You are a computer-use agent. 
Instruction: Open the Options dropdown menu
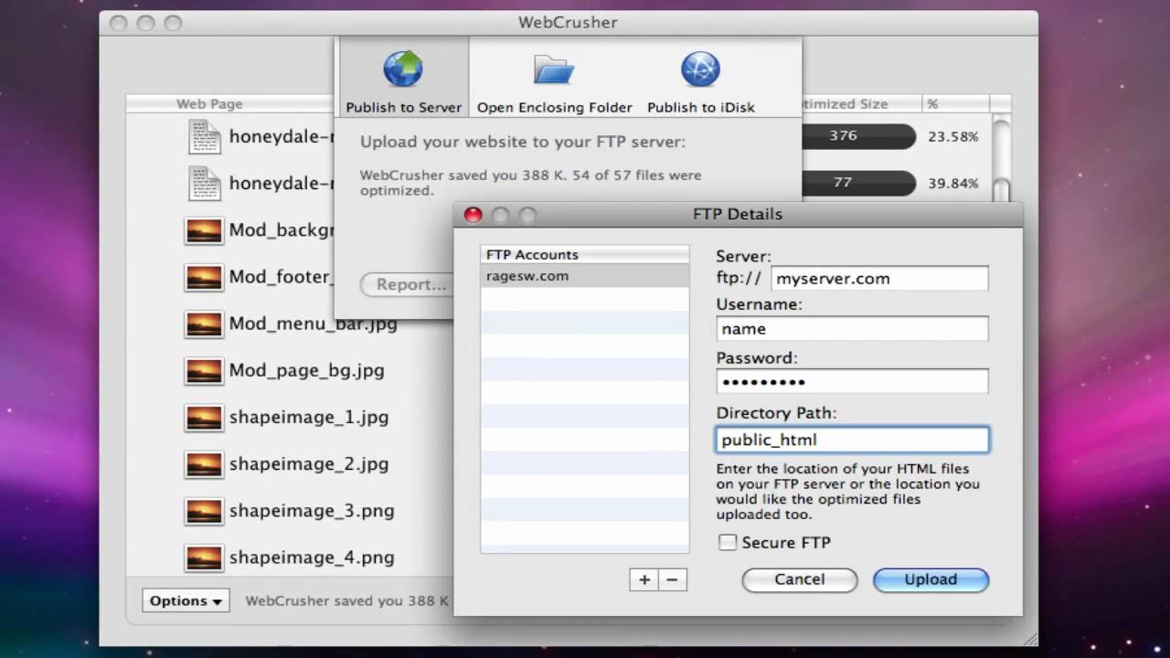pos(186,600)
